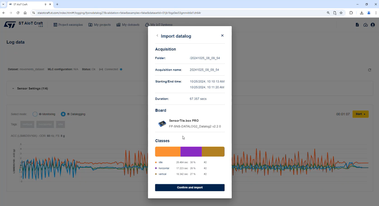The height and width of the screenshot is (206, 379).
Task: Toggle the vertical tag
Action: point(27,124)
